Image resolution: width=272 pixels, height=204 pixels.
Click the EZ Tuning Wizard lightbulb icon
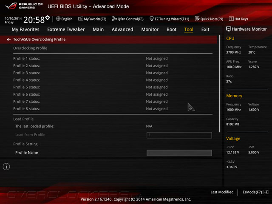point(151,19)
